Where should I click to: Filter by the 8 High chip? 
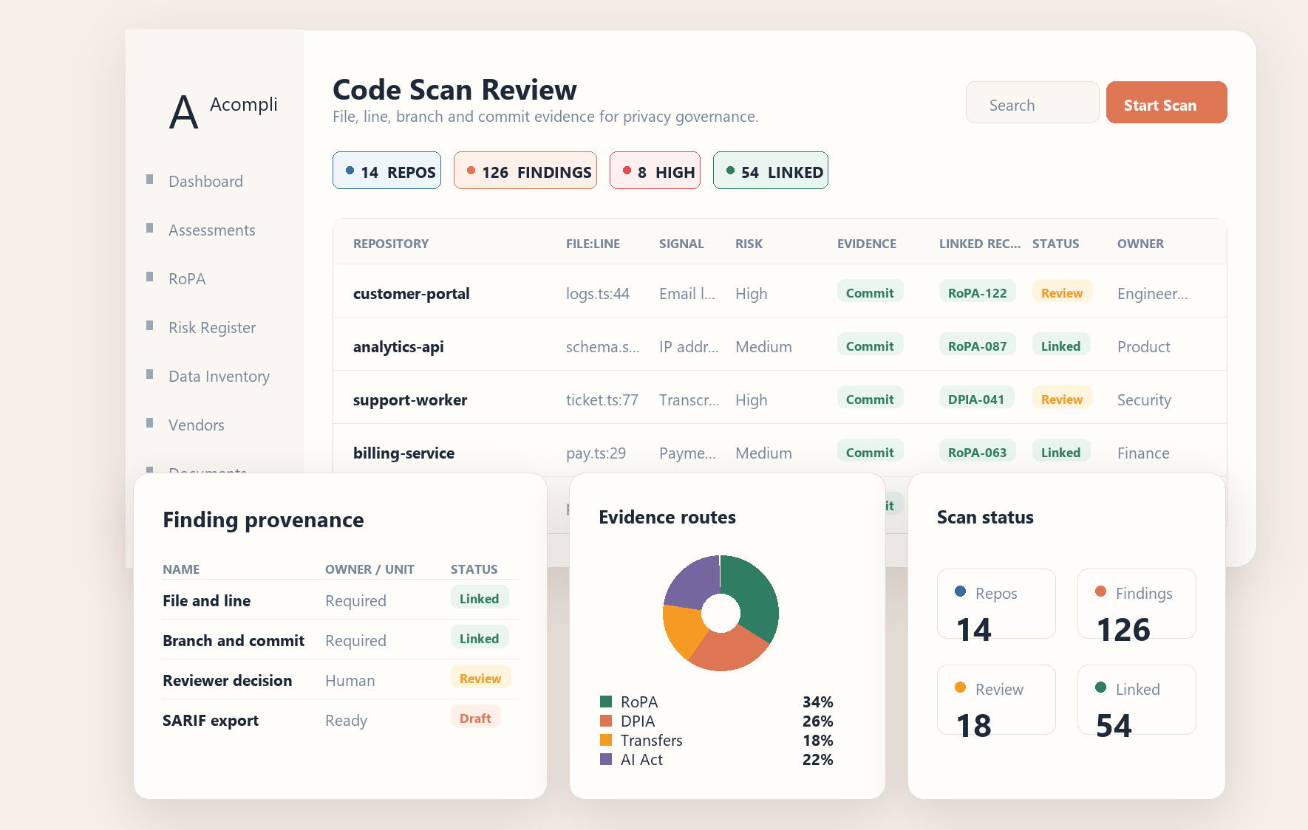pos(655,171)
